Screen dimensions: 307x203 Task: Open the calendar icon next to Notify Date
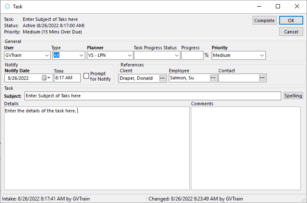(x=44, y=78)
